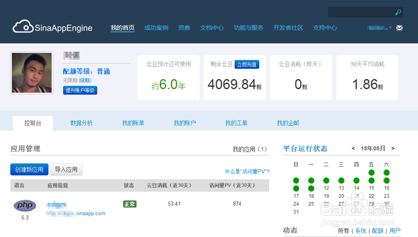
Task: Switch to the 控制台 tab
Action: 33,123
